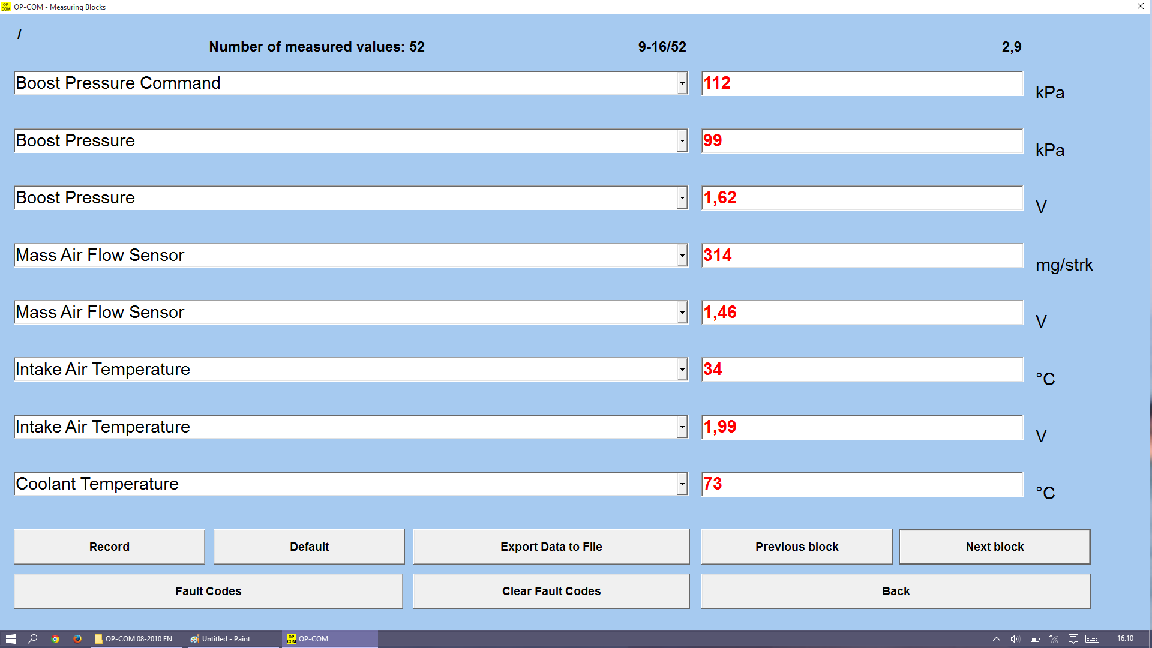Image resolution: width=1152 pixels, height=648 pixels.
Task: Launch Firefox from the taskbar
Action: coord(77,639)
